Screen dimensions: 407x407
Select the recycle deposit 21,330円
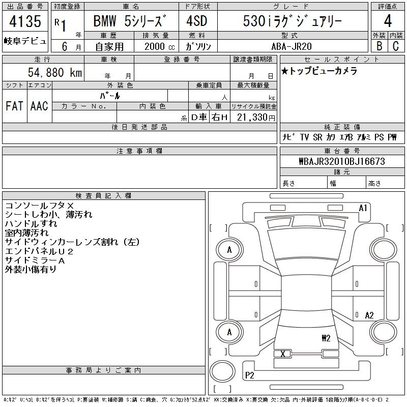coord(256,118)
